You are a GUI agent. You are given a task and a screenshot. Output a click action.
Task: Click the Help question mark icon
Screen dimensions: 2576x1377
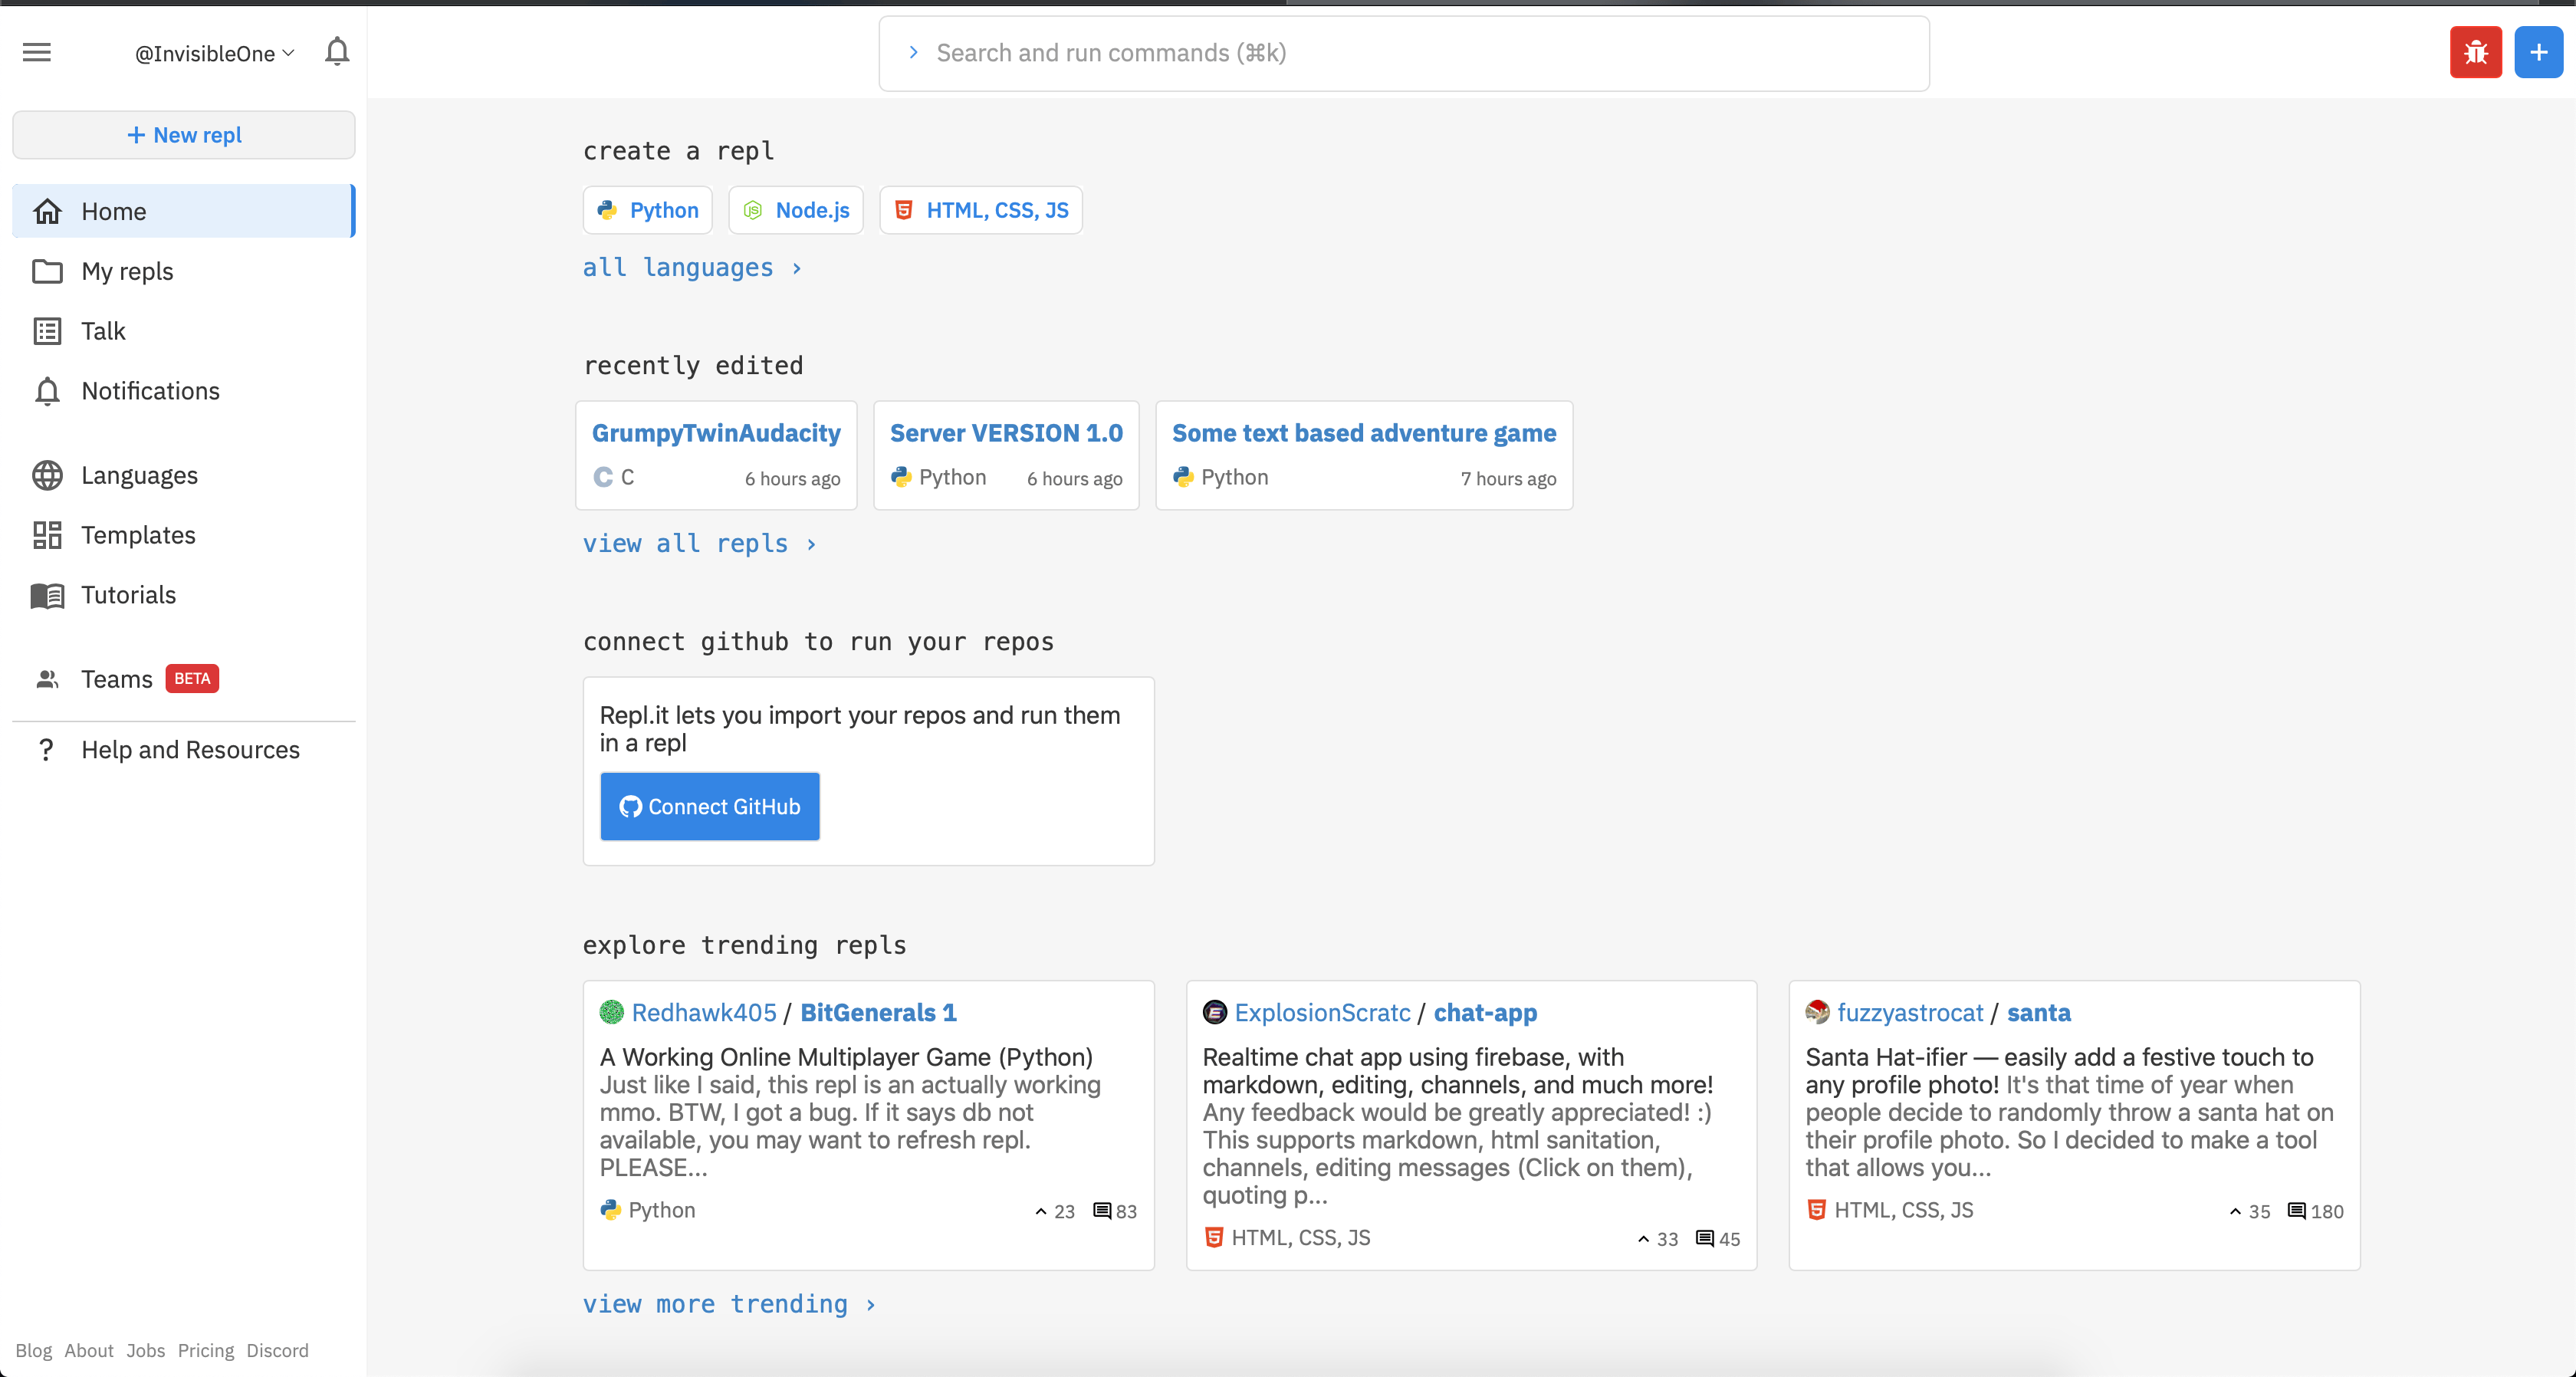pos(46,750)
